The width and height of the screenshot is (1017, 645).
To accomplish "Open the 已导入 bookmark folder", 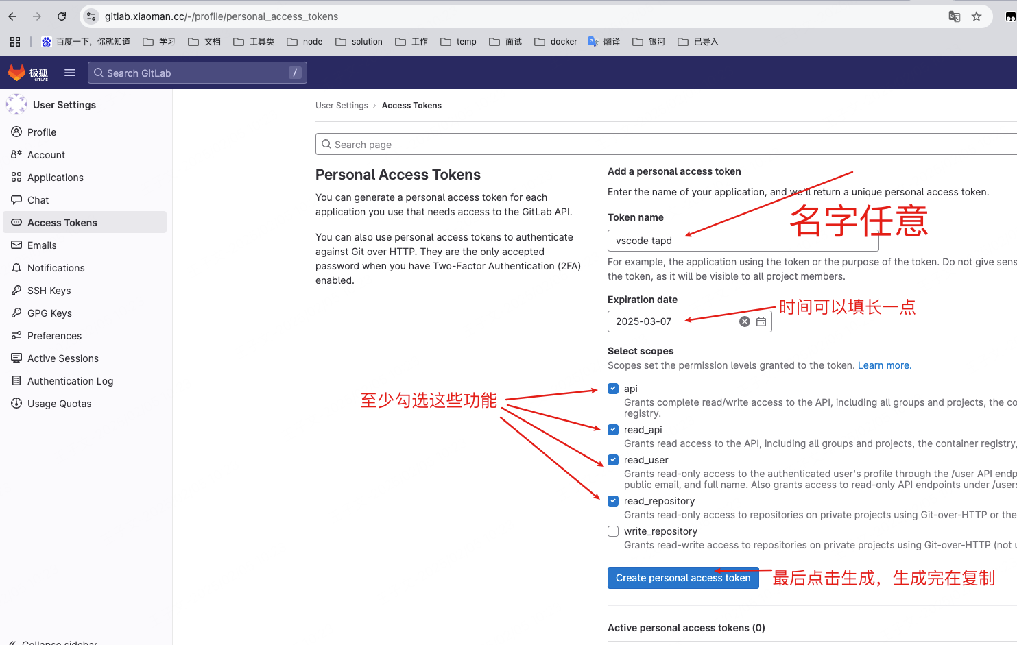I will [x=698, y=42].
